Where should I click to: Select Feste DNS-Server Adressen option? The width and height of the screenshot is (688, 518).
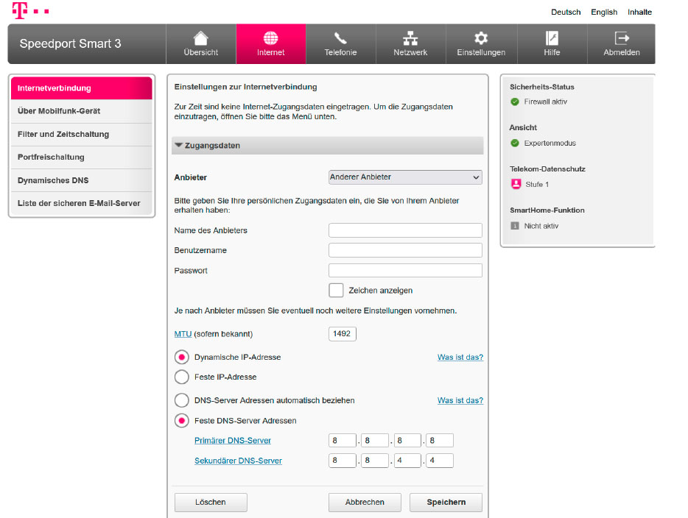tap(182, 421)
